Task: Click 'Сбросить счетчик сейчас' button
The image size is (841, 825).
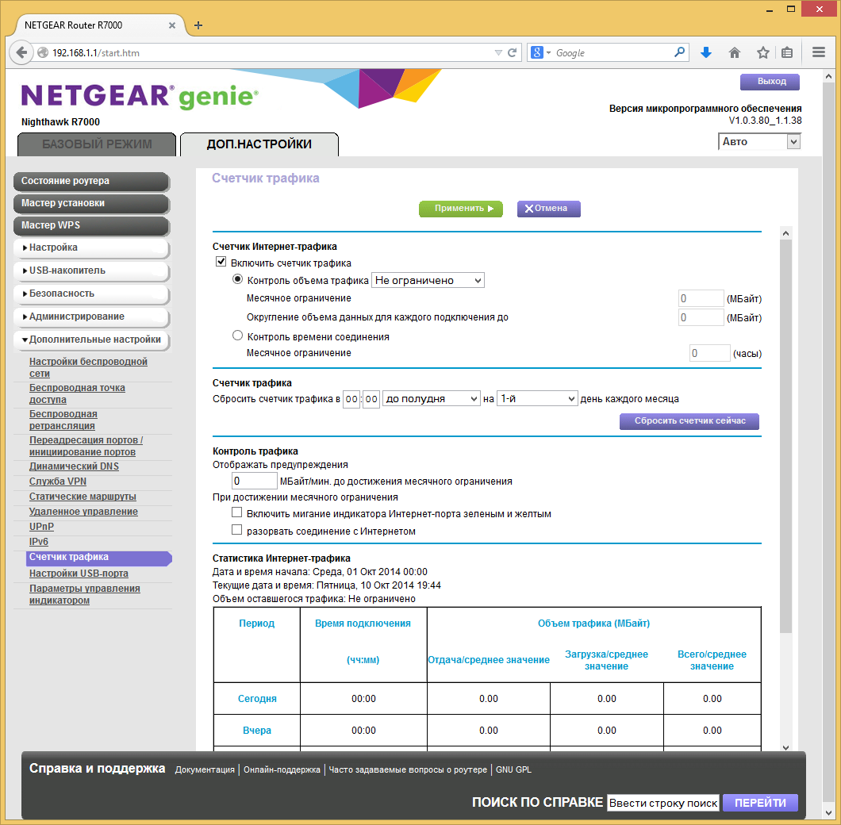Action: 689,421
